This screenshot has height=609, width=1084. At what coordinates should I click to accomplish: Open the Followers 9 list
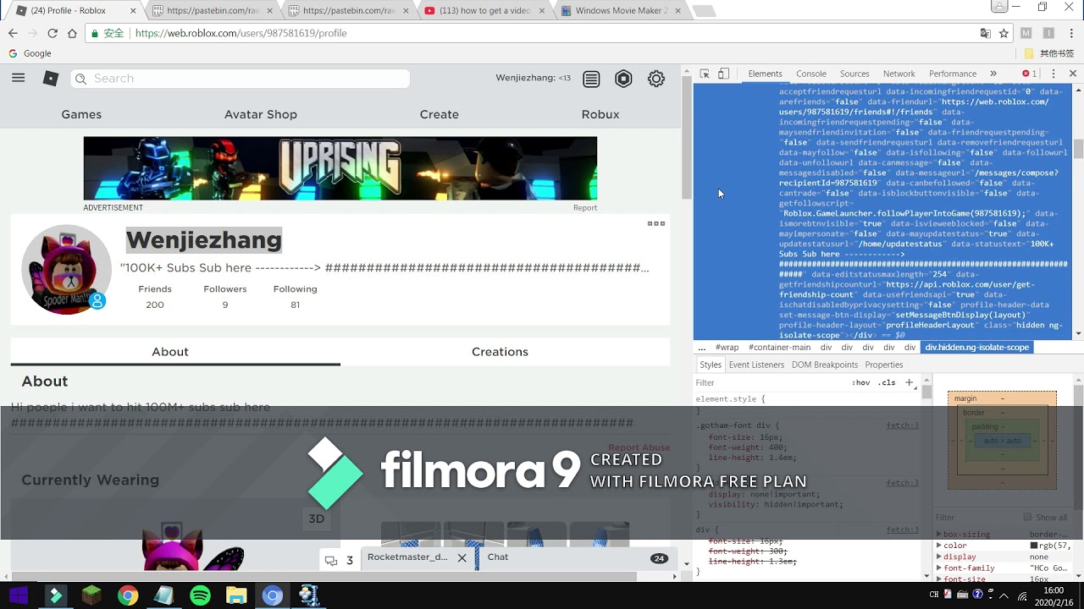225,297
